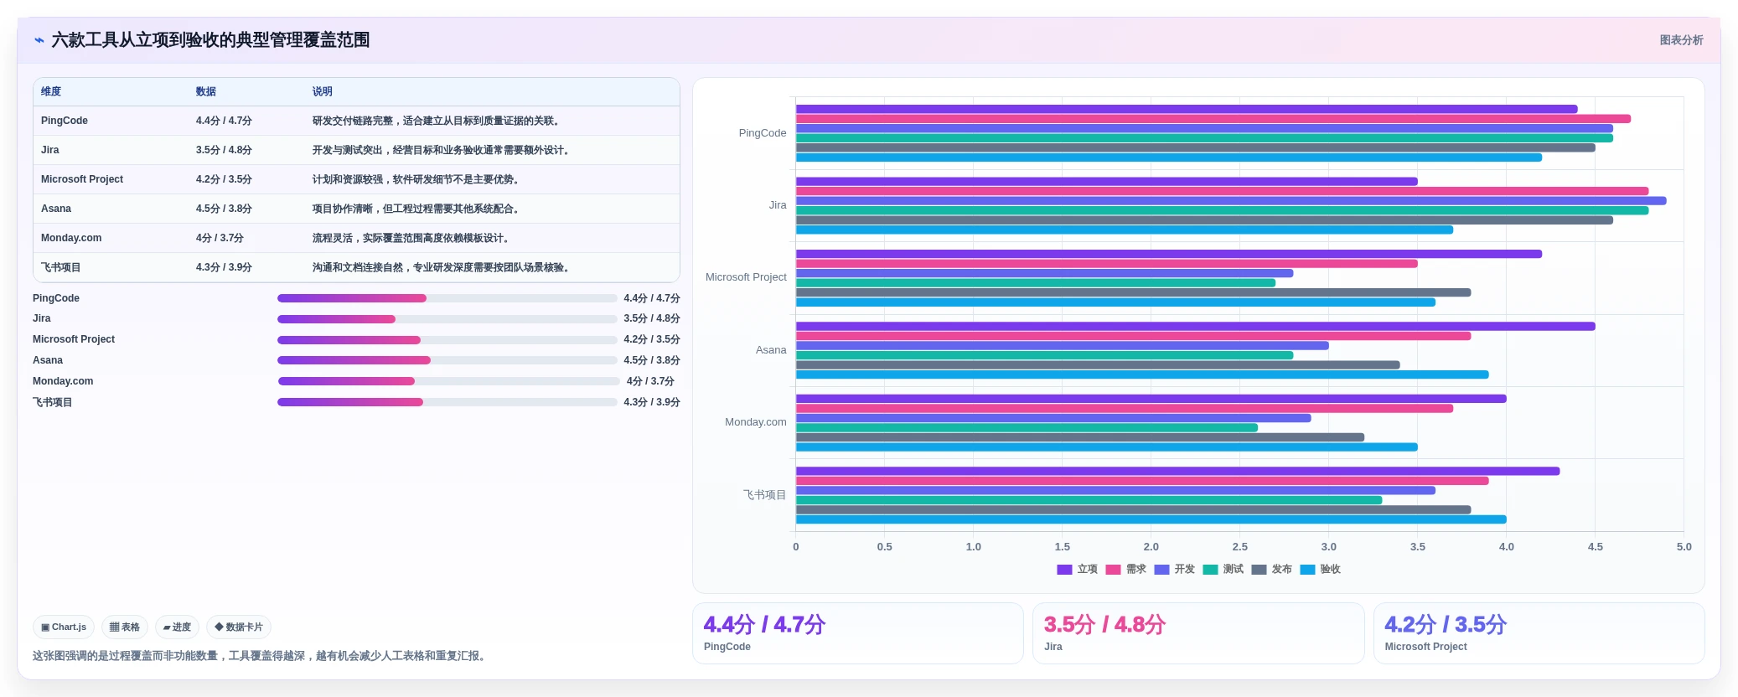Click Microsoft Project axis label in chart

click(x=746, y=277)
